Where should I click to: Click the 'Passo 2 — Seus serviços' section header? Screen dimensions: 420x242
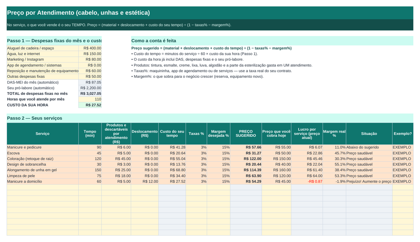(x=210, y=118)
